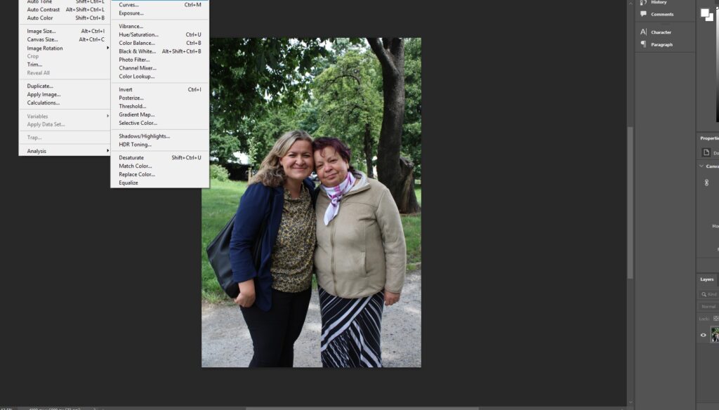Open Hue/Saturation adjustment

tap(159, 35)
